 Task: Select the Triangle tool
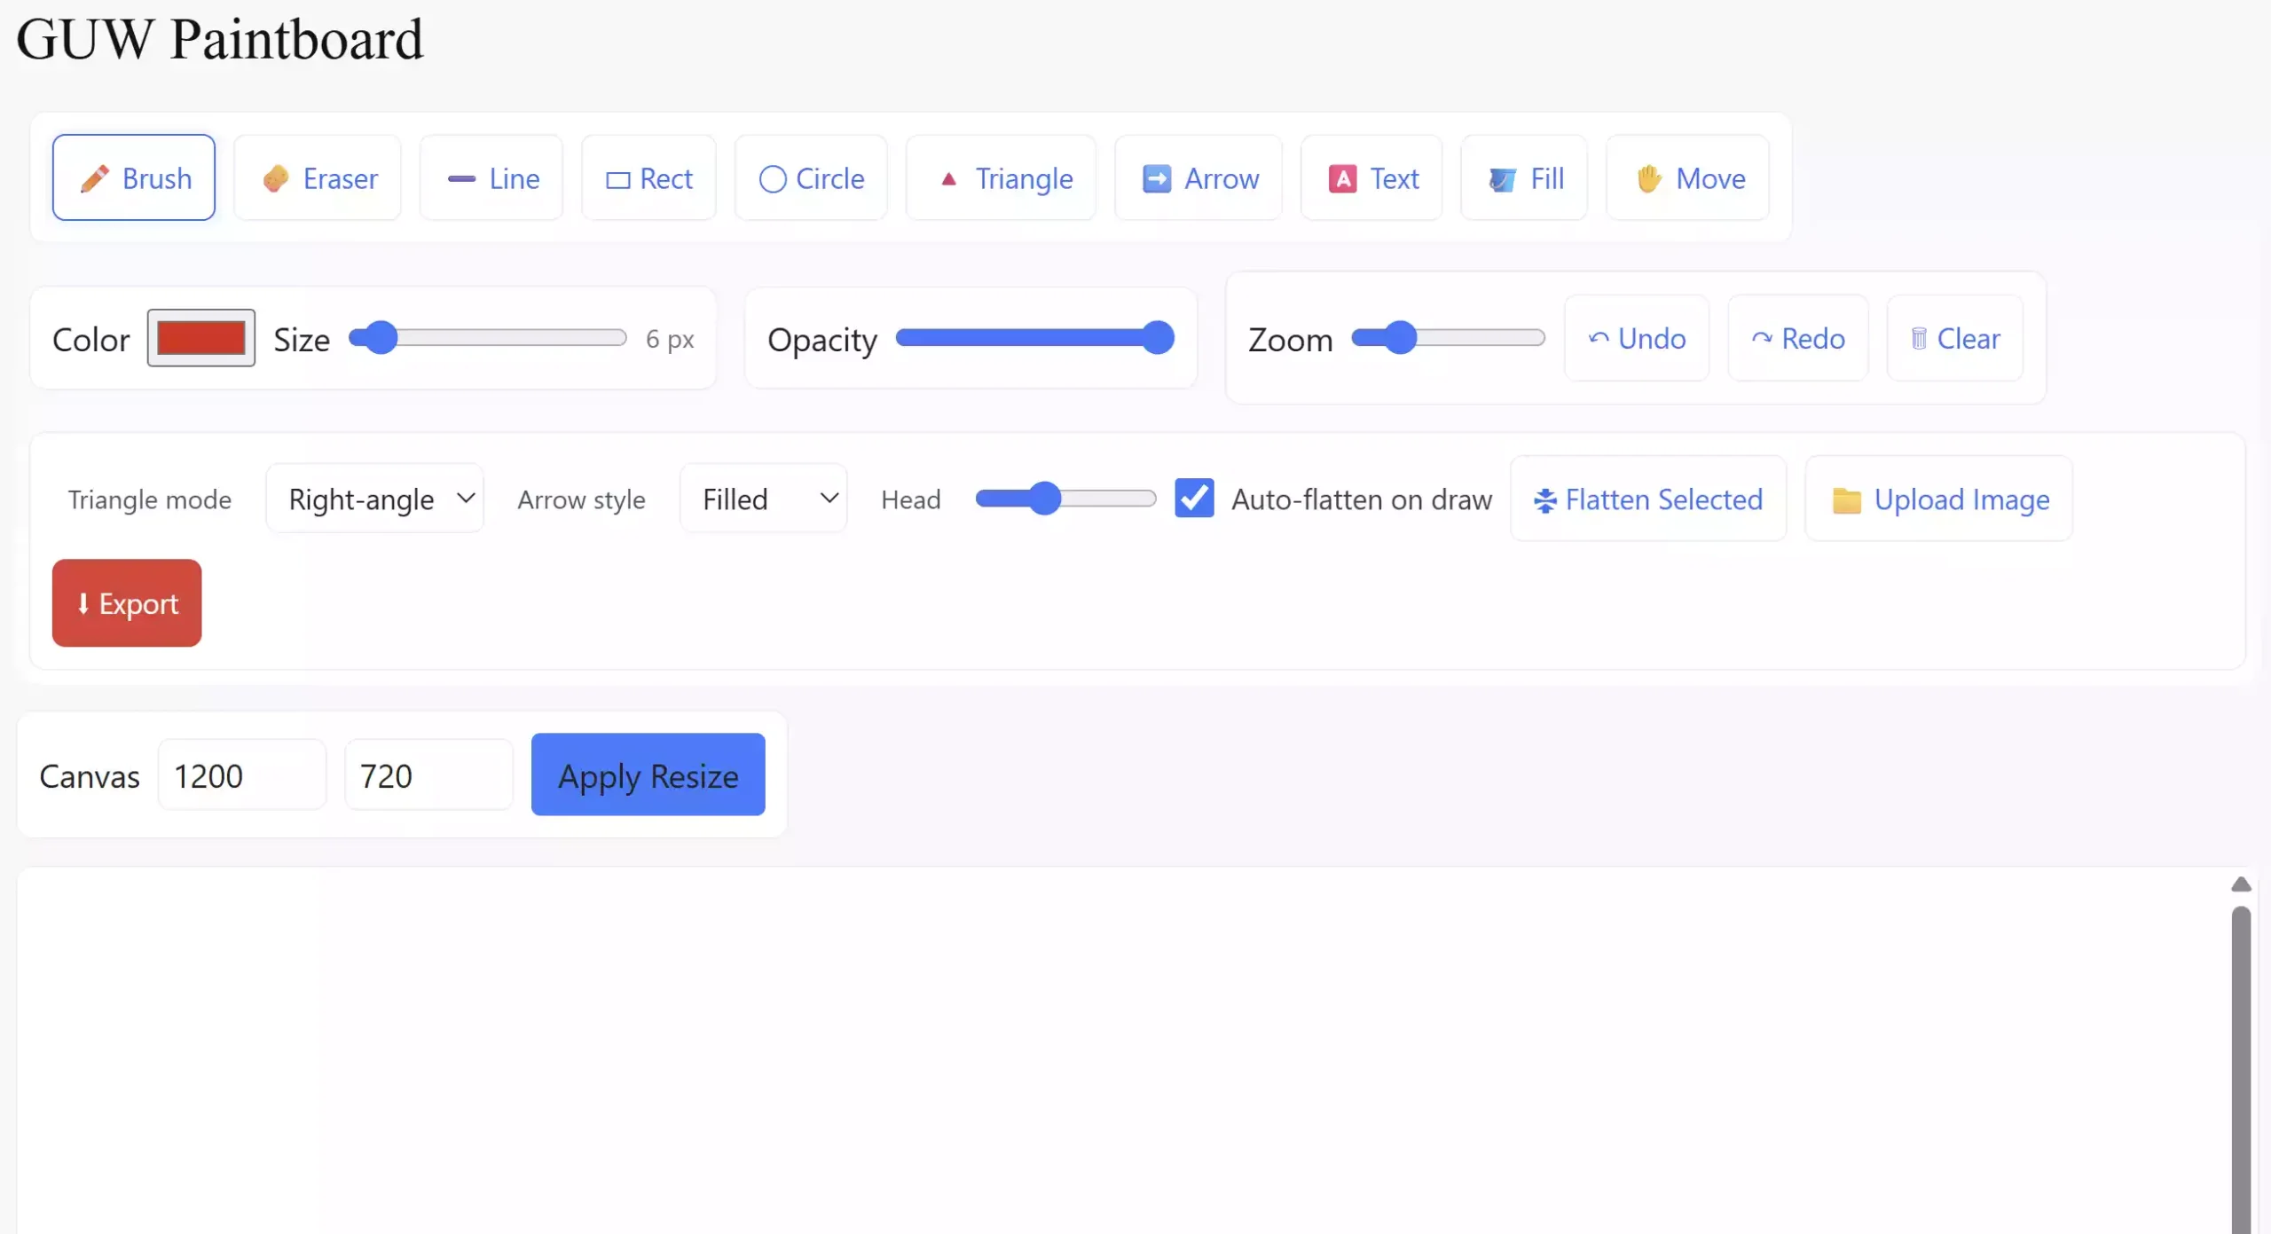point(1001,178)
